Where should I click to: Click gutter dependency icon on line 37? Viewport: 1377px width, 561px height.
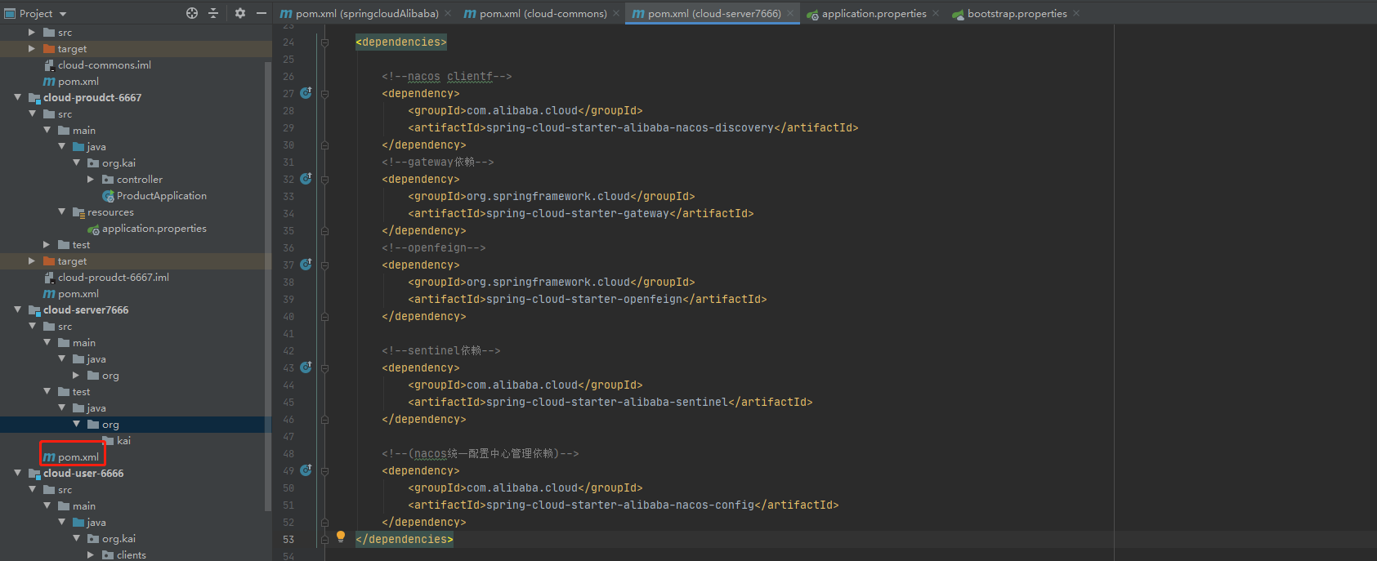pyautogui.click(x=306, y=265)
